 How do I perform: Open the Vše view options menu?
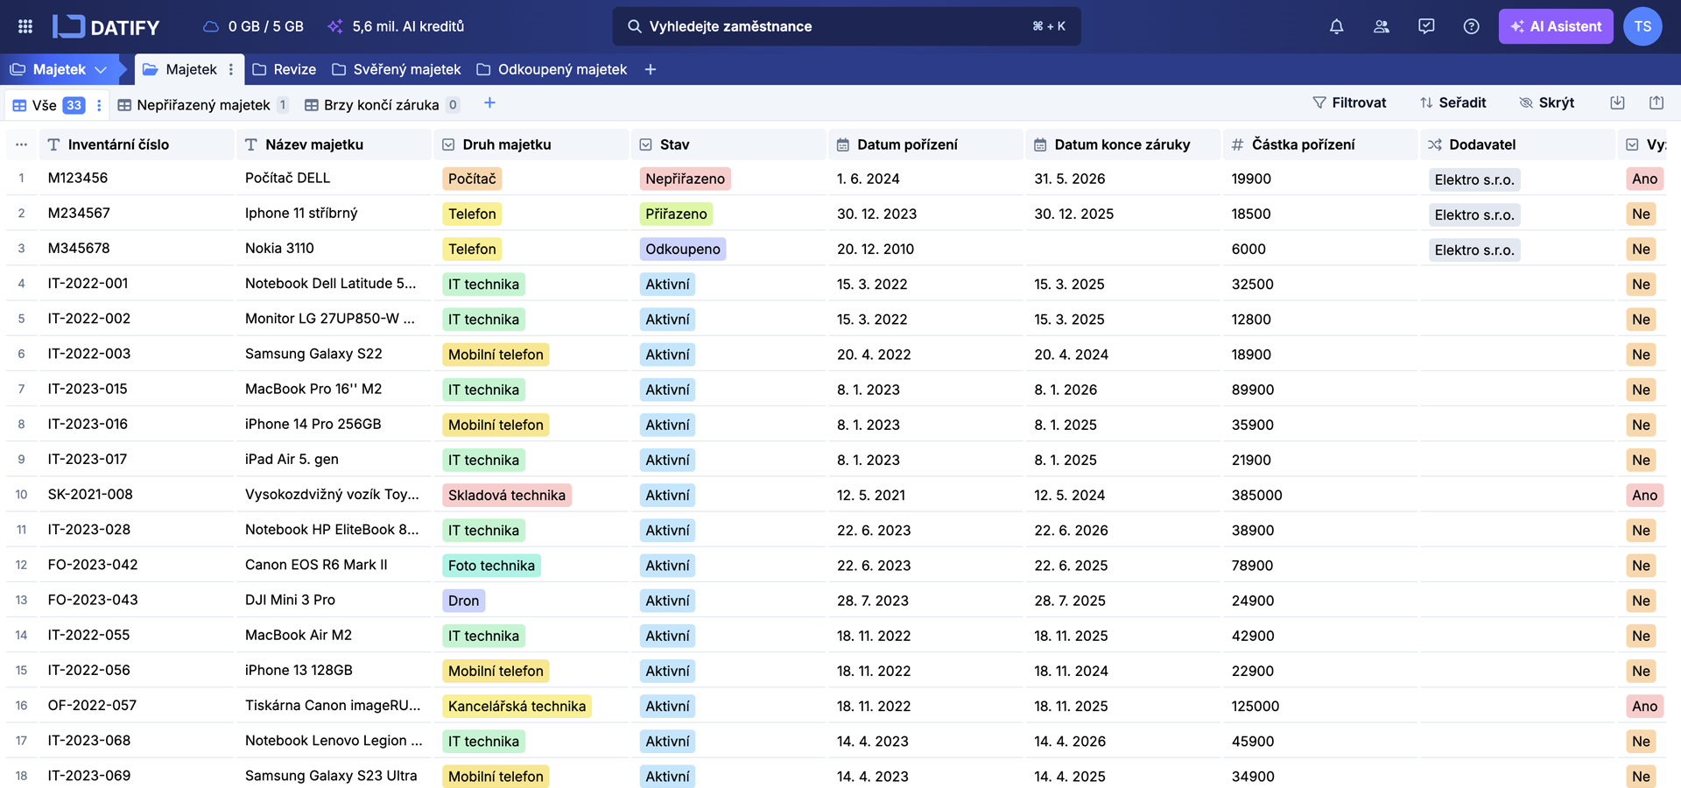[99, 105]
